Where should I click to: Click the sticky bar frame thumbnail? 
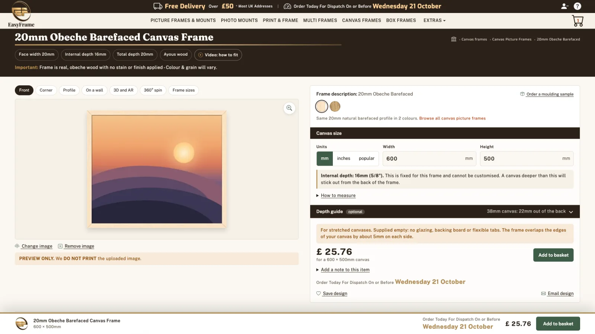point(22,324)
